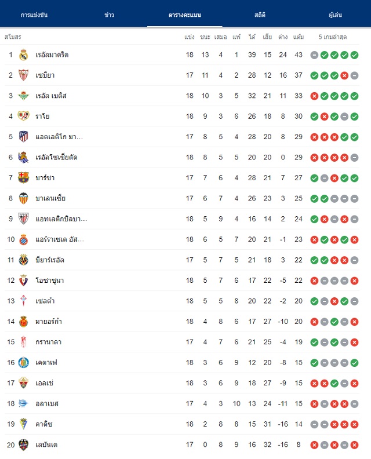The width and height of the screenshot is (371, 459).
Task: Open the ข่าว news tab
Action: coord(109,15)
